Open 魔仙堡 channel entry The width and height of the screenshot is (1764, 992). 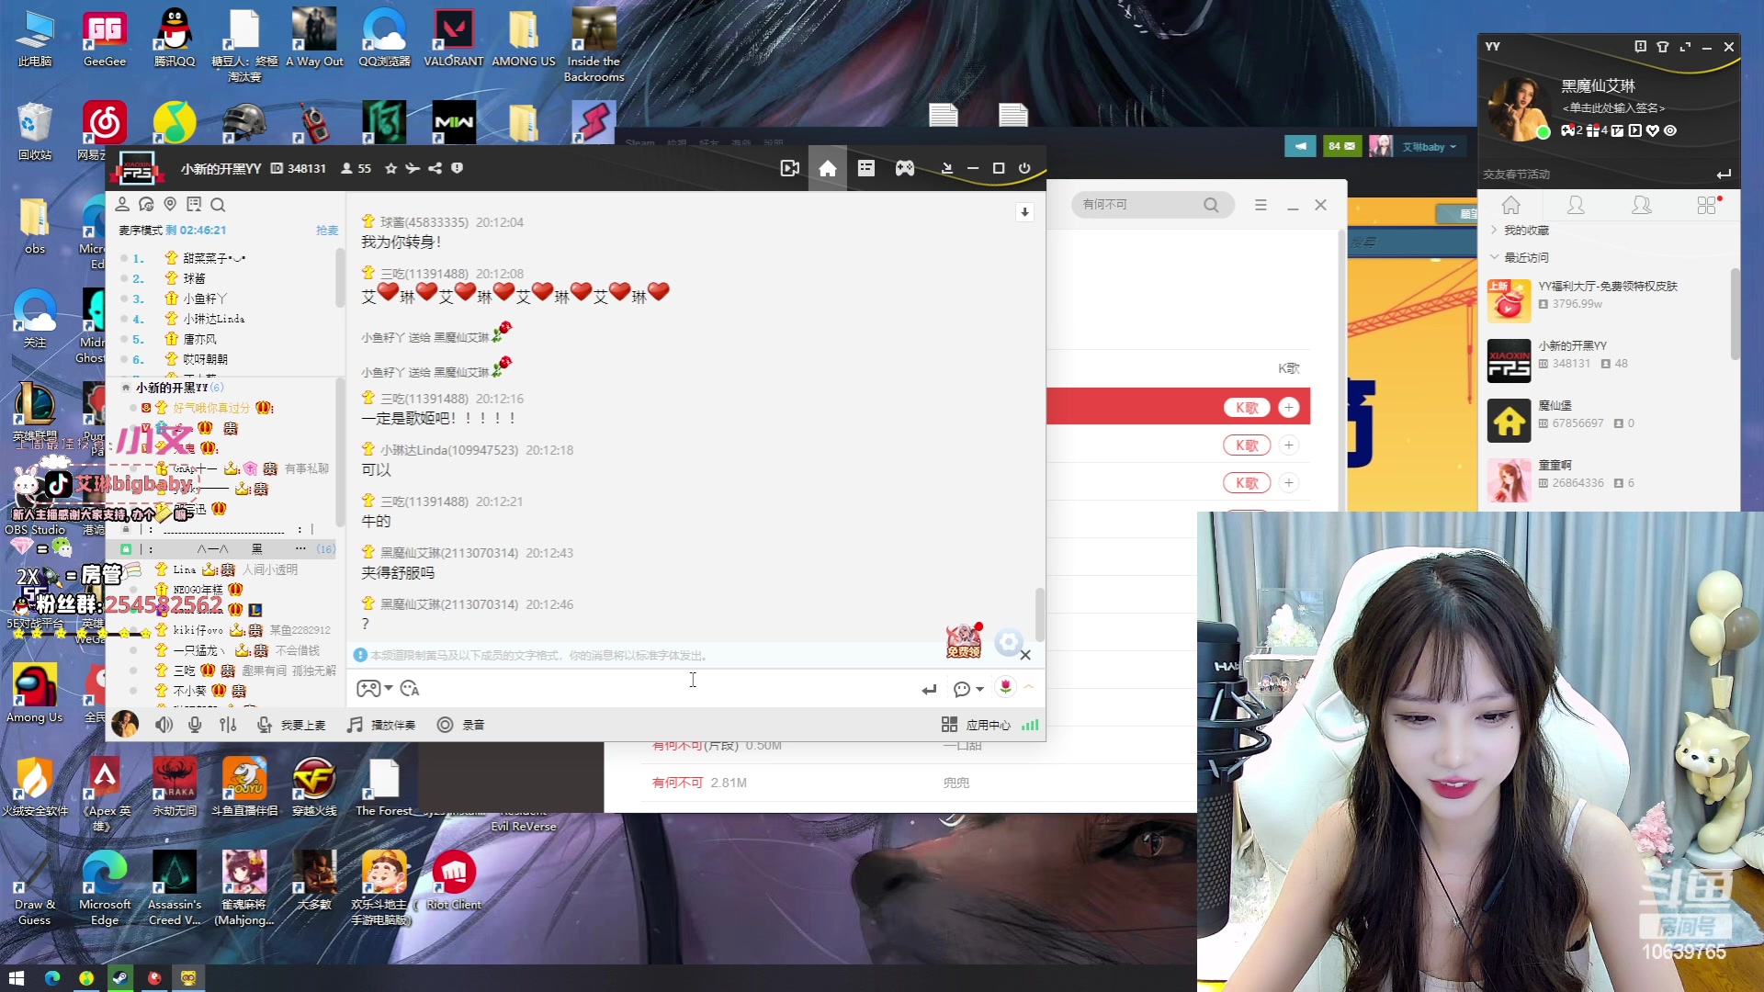pyautogui.click(x=1606, y=420)
